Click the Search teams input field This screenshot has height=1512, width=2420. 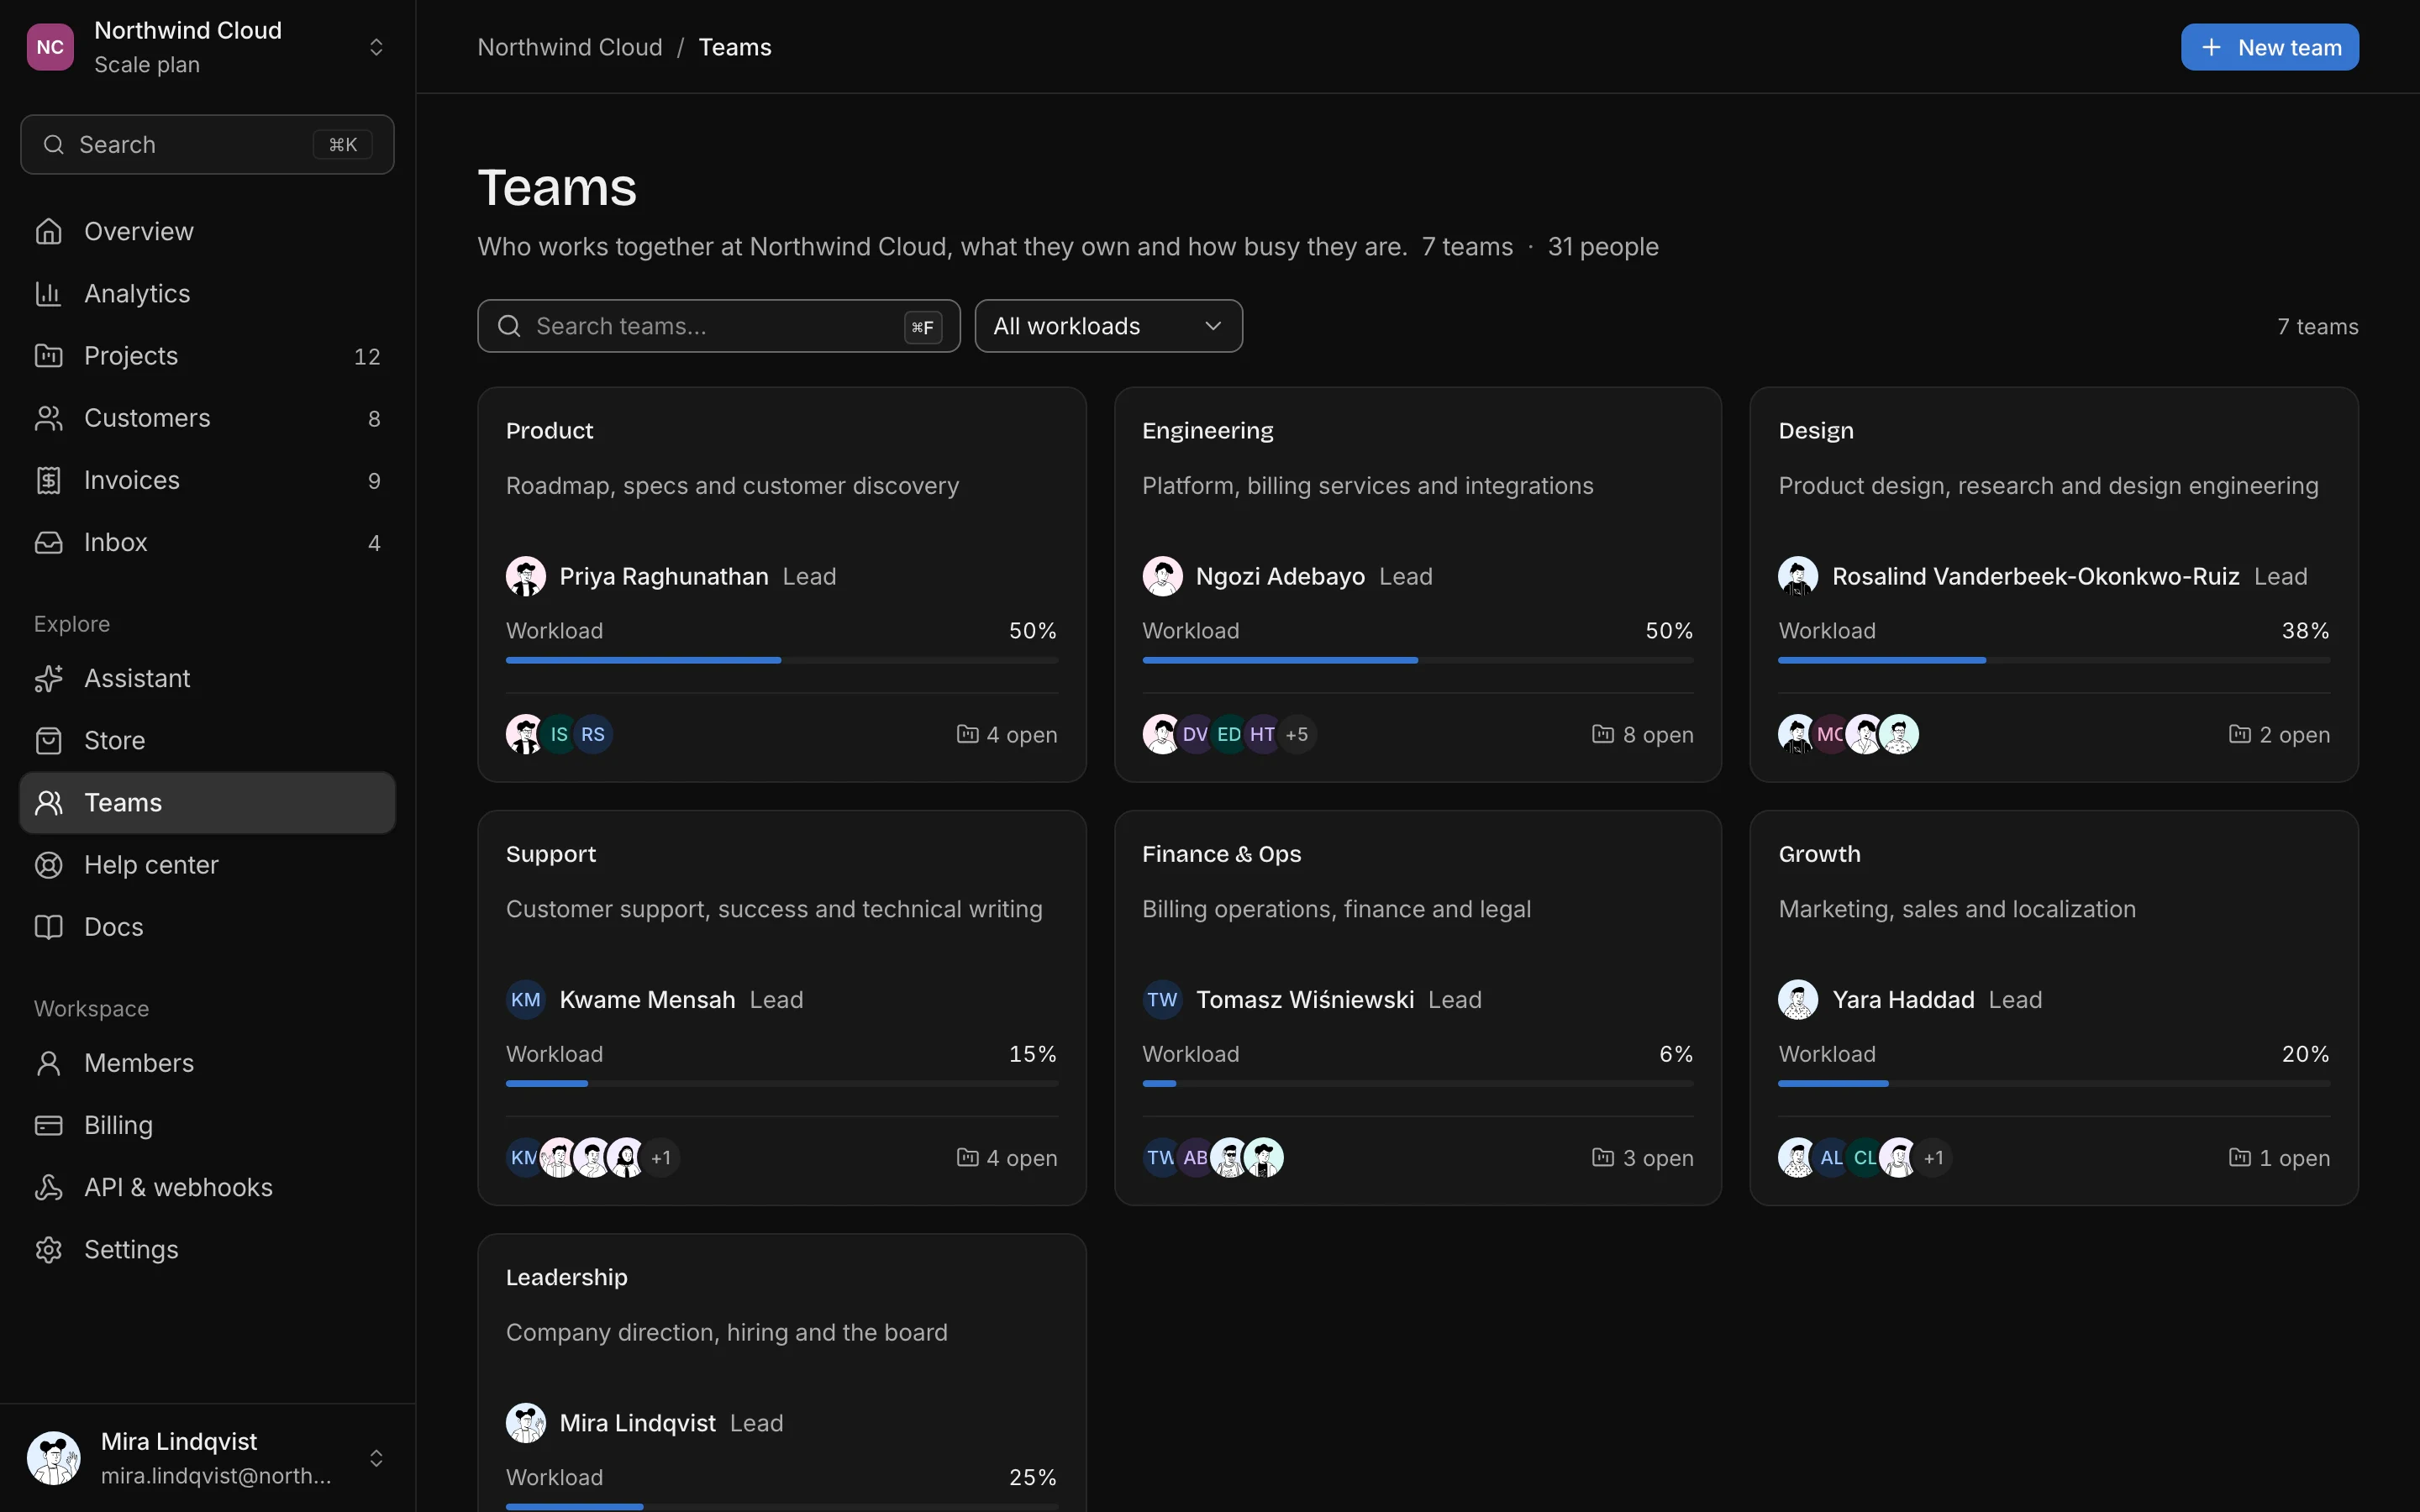point(718,326)
